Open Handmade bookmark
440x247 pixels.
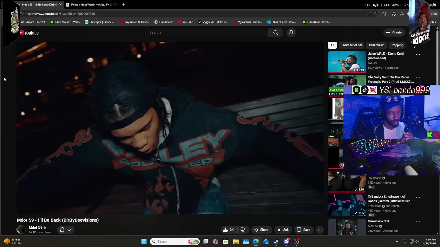pyautogui.click(x=164, y=22)
